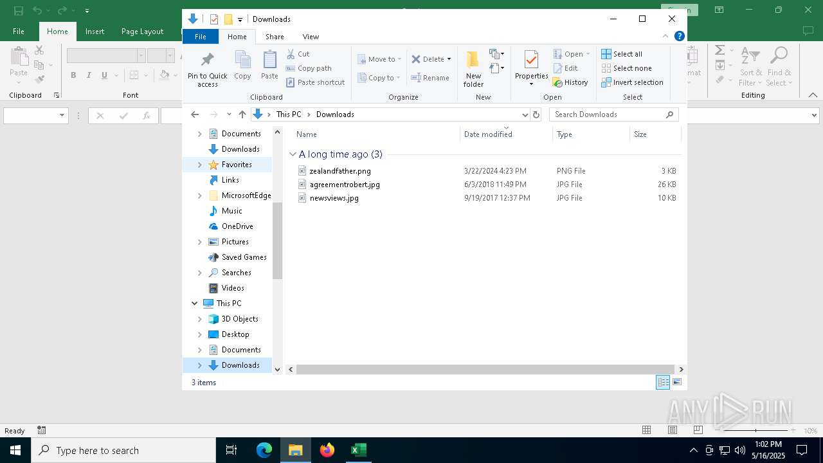Open the Move to dropdown

pyautogui.click(x=379, y=59)
